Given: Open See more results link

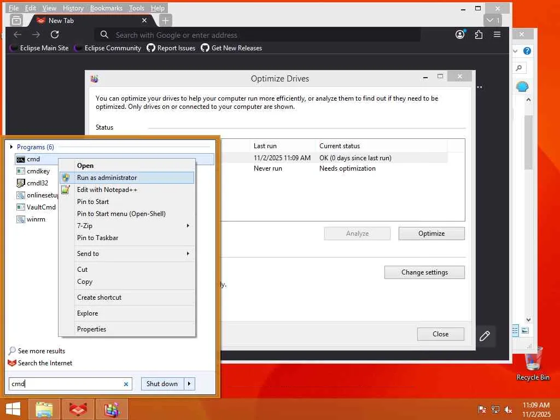Looking at the screenshot, I should click(x=37, y=351).
